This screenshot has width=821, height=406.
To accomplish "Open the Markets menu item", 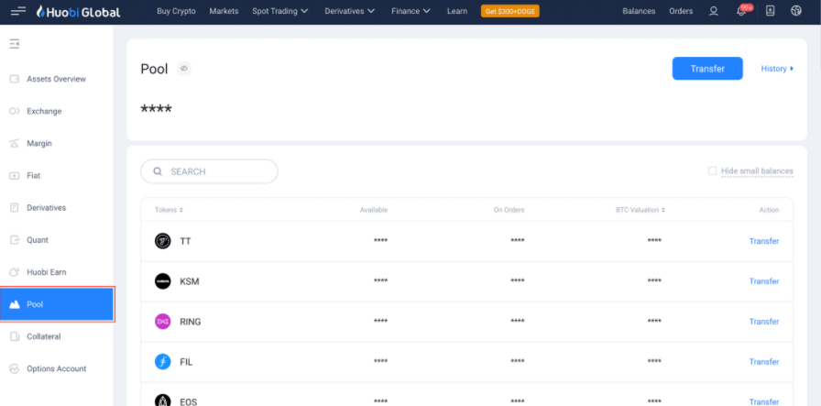I will point(224,11).
